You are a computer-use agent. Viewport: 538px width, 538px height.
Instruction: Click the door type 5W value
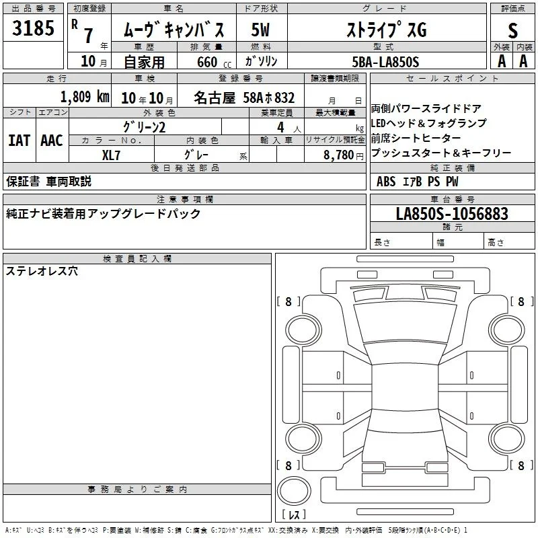(x=261, y=30)
